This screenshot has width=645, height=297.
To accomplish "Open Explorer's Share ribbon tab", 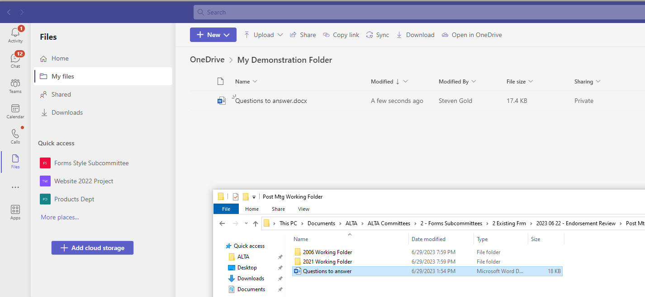I will (278, 209).
